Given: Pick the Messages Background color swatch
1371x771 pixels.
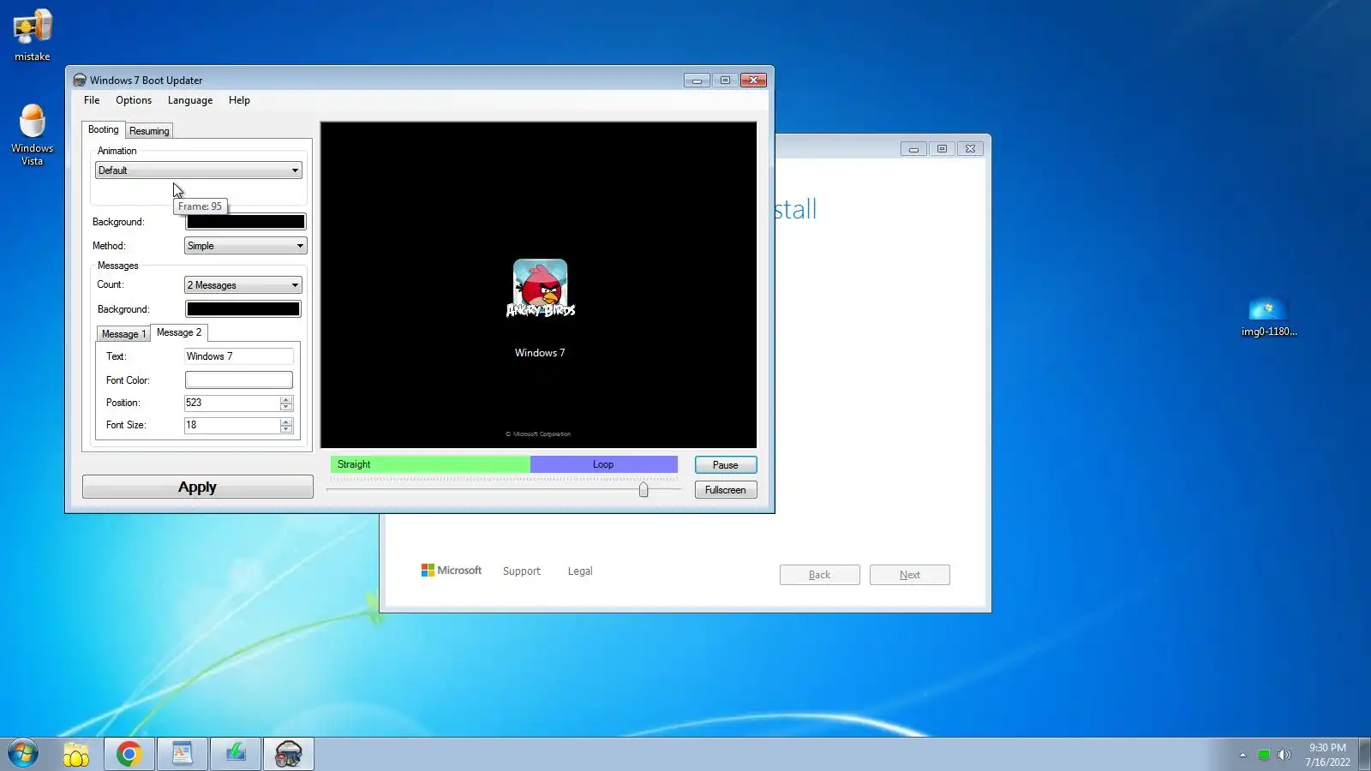Looking at the screenshot, I should (x=243, y=309).
